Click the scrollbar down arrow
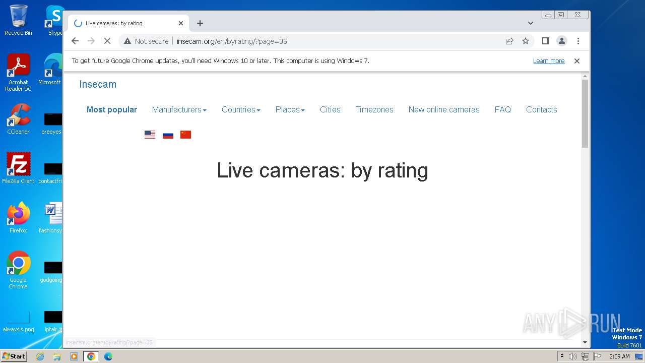 pyautogui.click(x=585, y=342)
